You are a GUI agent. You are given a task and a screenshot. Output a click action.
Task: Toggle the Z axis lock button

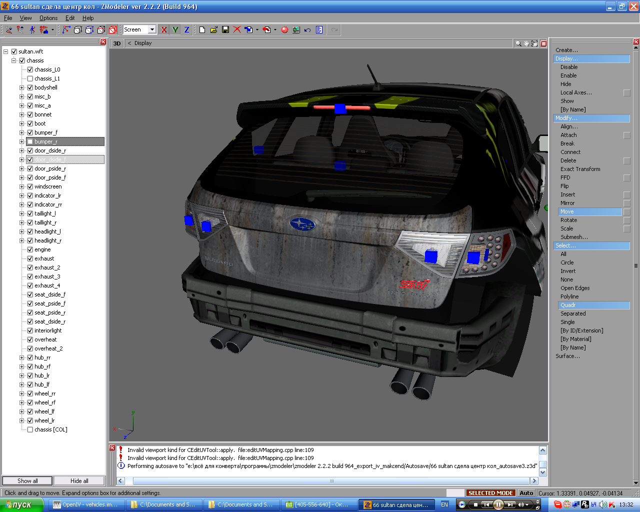tap(186, 30)
